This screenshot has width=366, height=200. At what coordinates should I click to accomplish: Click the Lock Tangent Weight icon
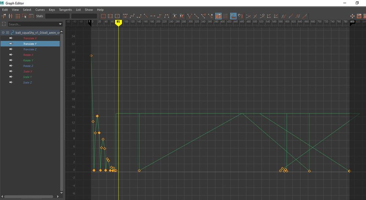211,16
